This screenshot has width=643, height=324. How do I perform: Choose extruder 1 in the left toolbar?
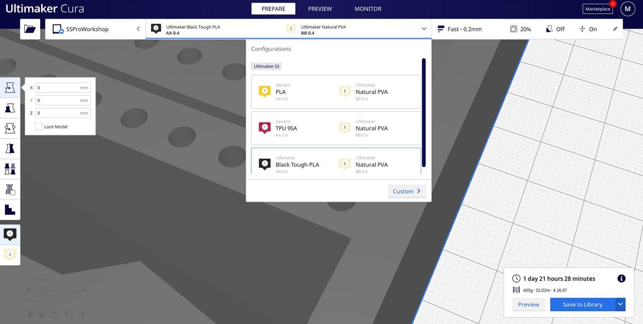tap(10, 234)
